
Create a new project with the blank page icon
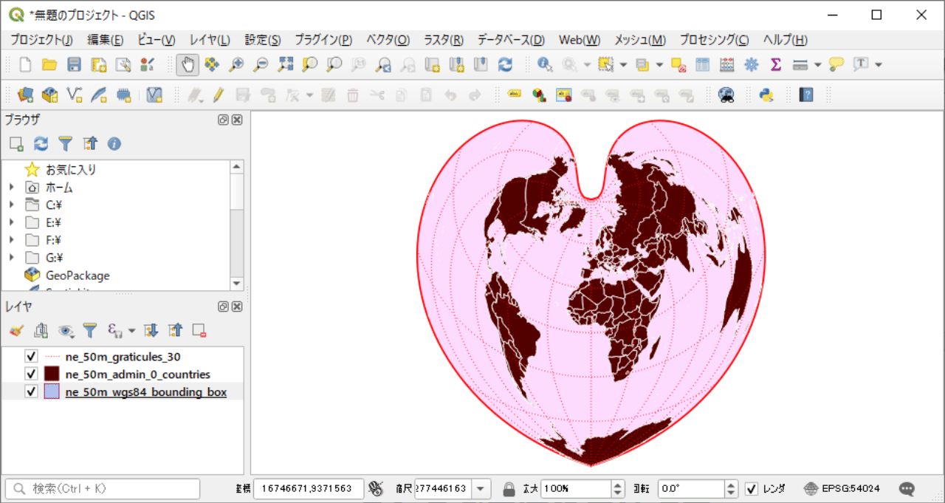pyautogui.click(x=26, y=65)
